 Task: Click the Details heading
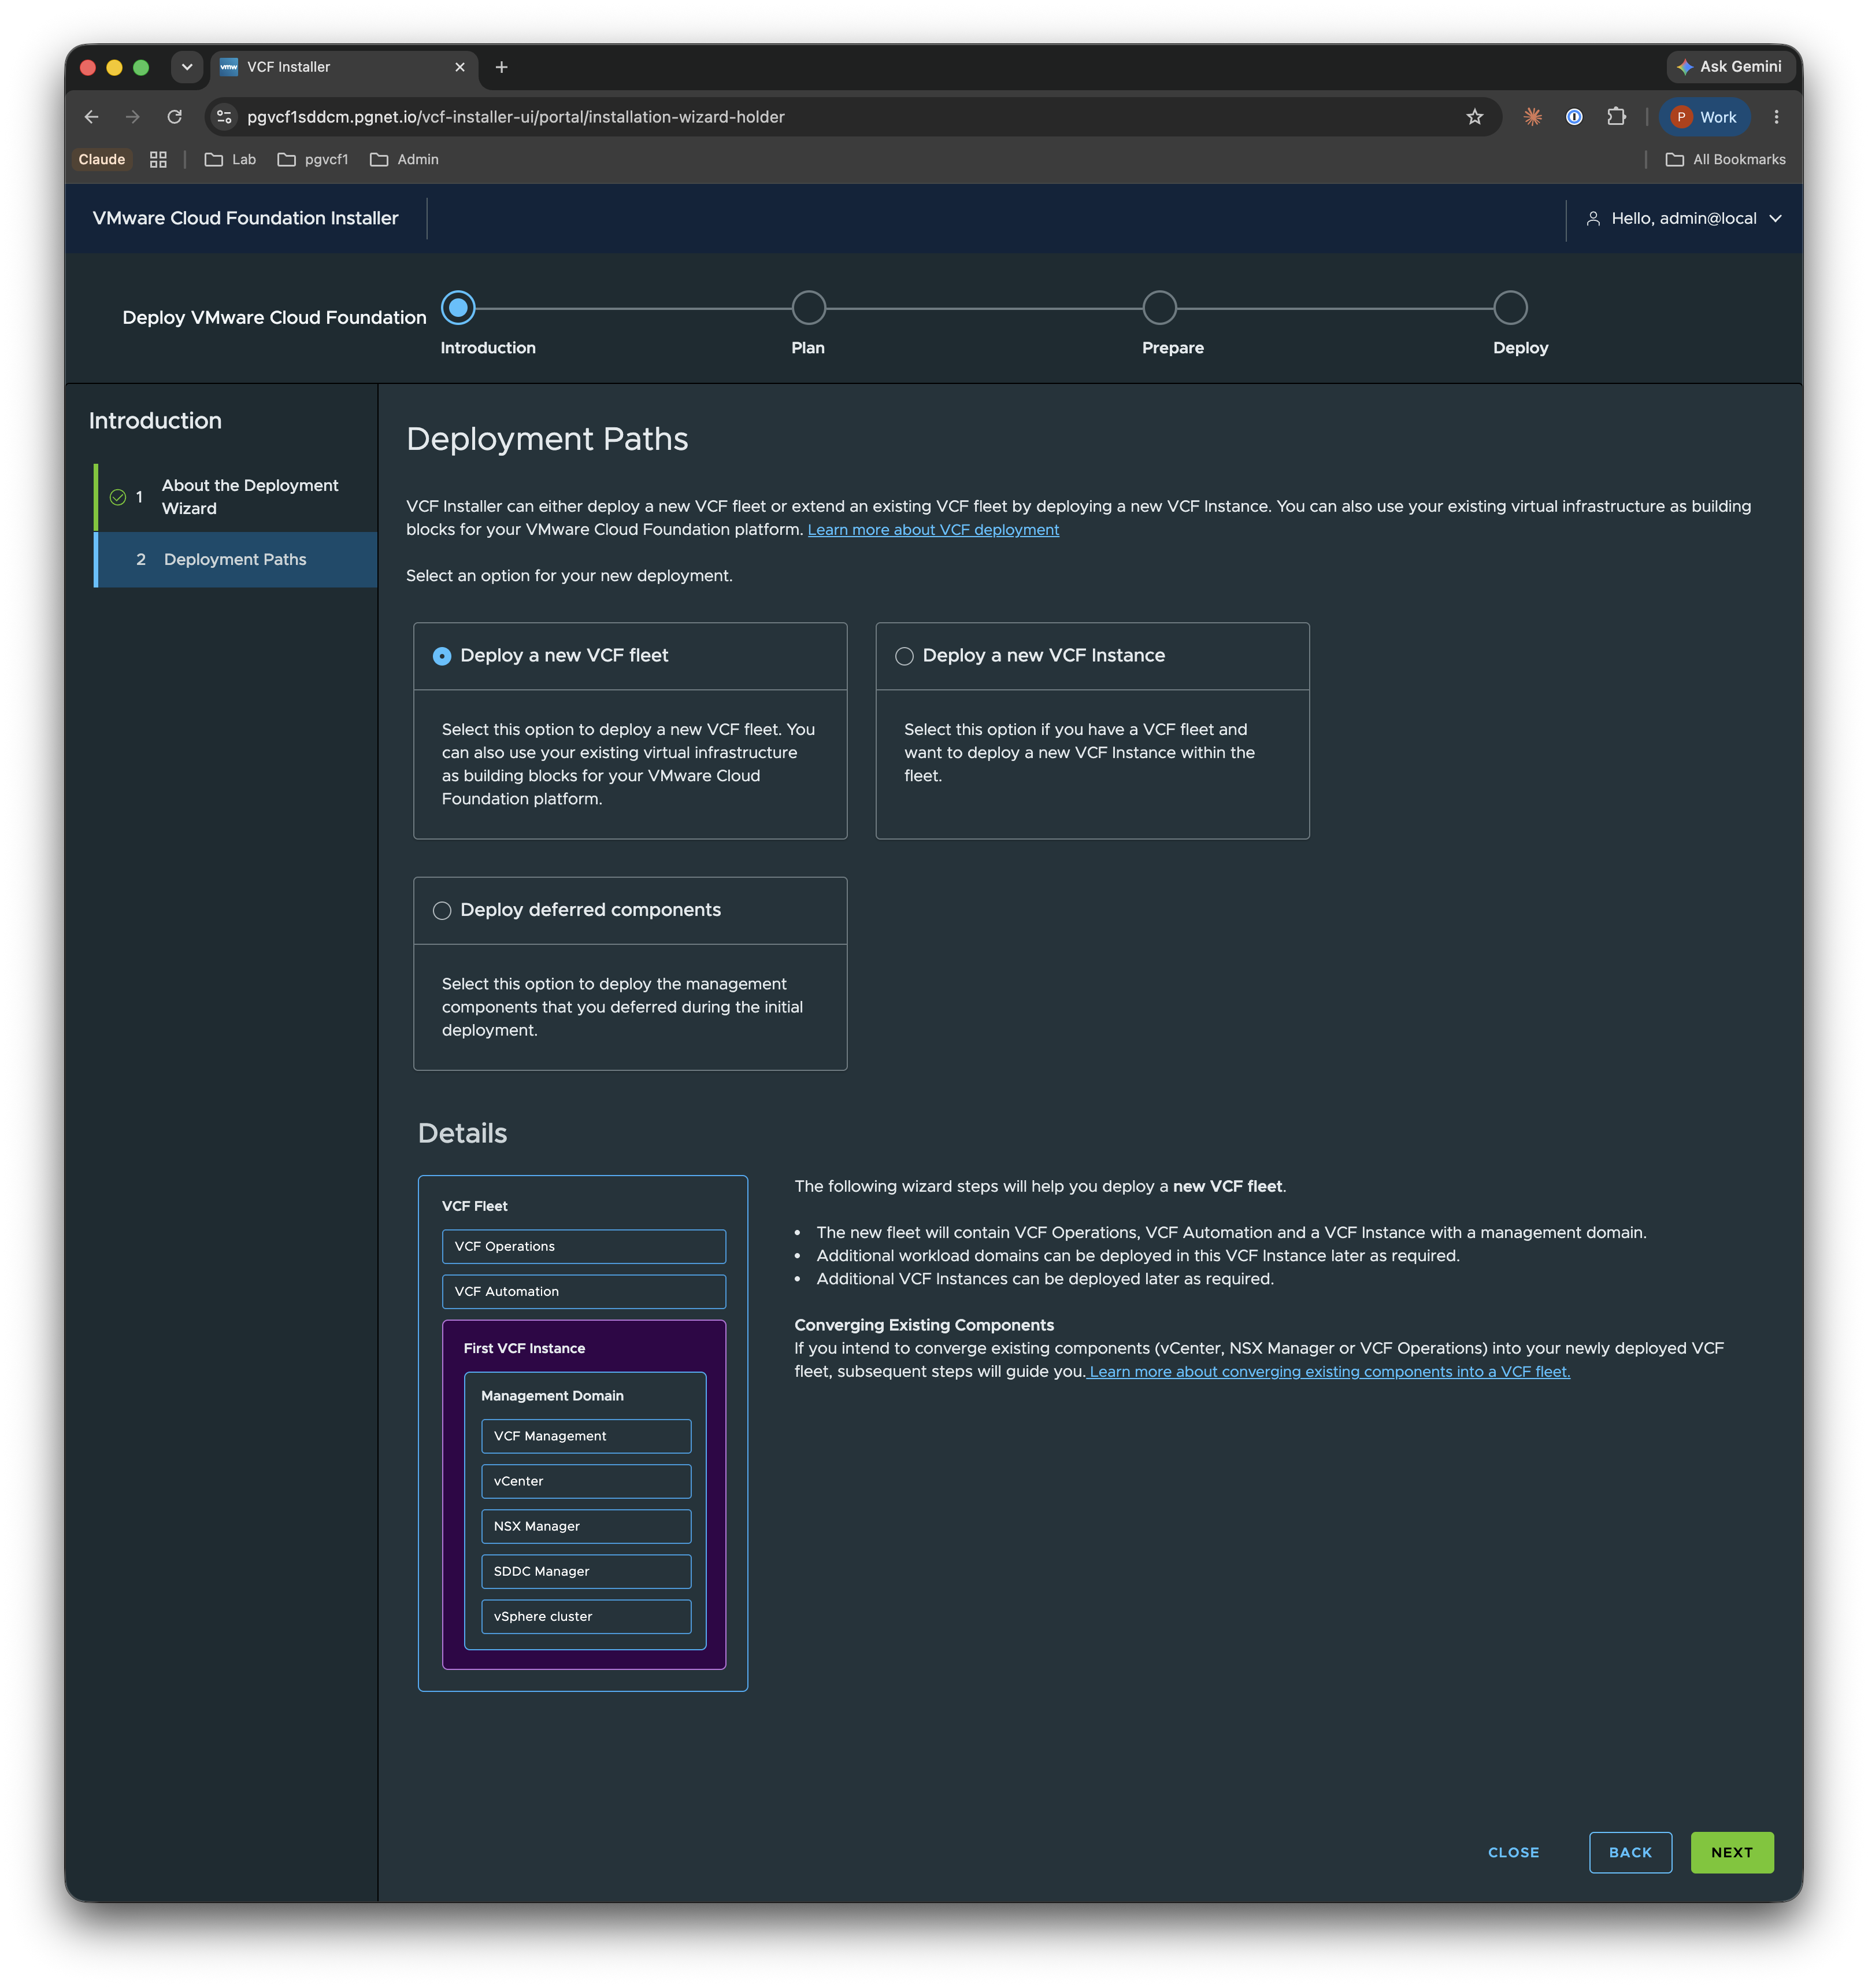click(x=462, y=1133)
